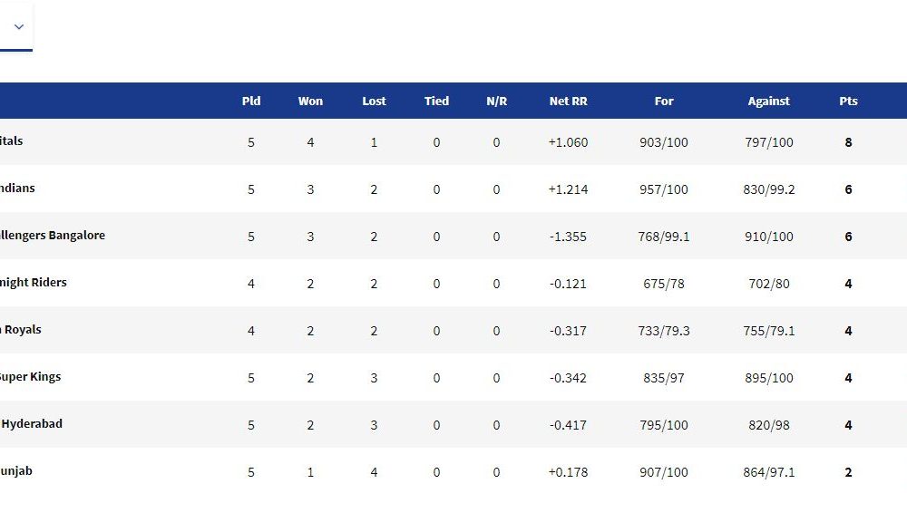Click the Indians team name
Image resolution: width=907 pixels, height=532 pixels.
[x=17, y=188]
